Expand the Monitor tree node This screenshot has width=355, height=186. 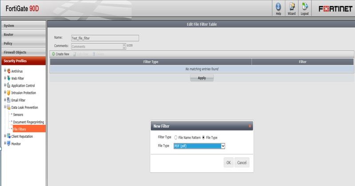[x=5, y=143]
